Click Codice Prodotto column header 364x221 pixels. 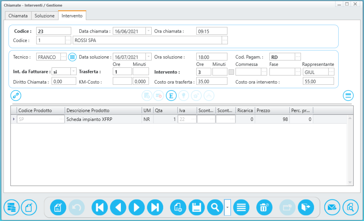[41, 110]
